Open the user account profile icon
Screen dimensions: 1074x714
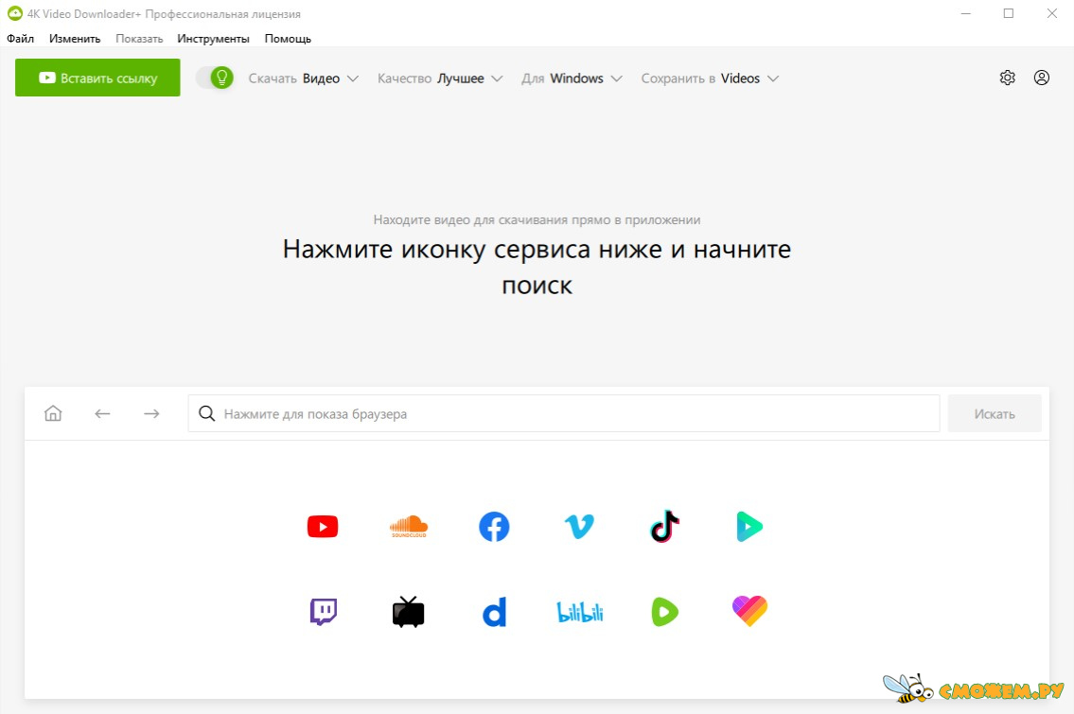click(1041, 78)
